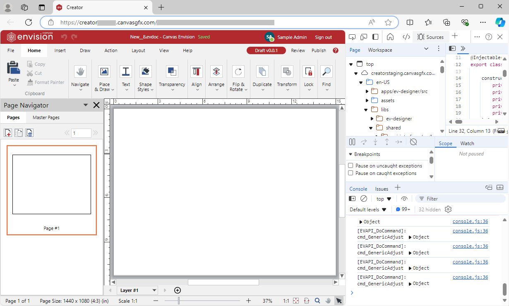Open the Find magnifier tool

tap(327, 72)
